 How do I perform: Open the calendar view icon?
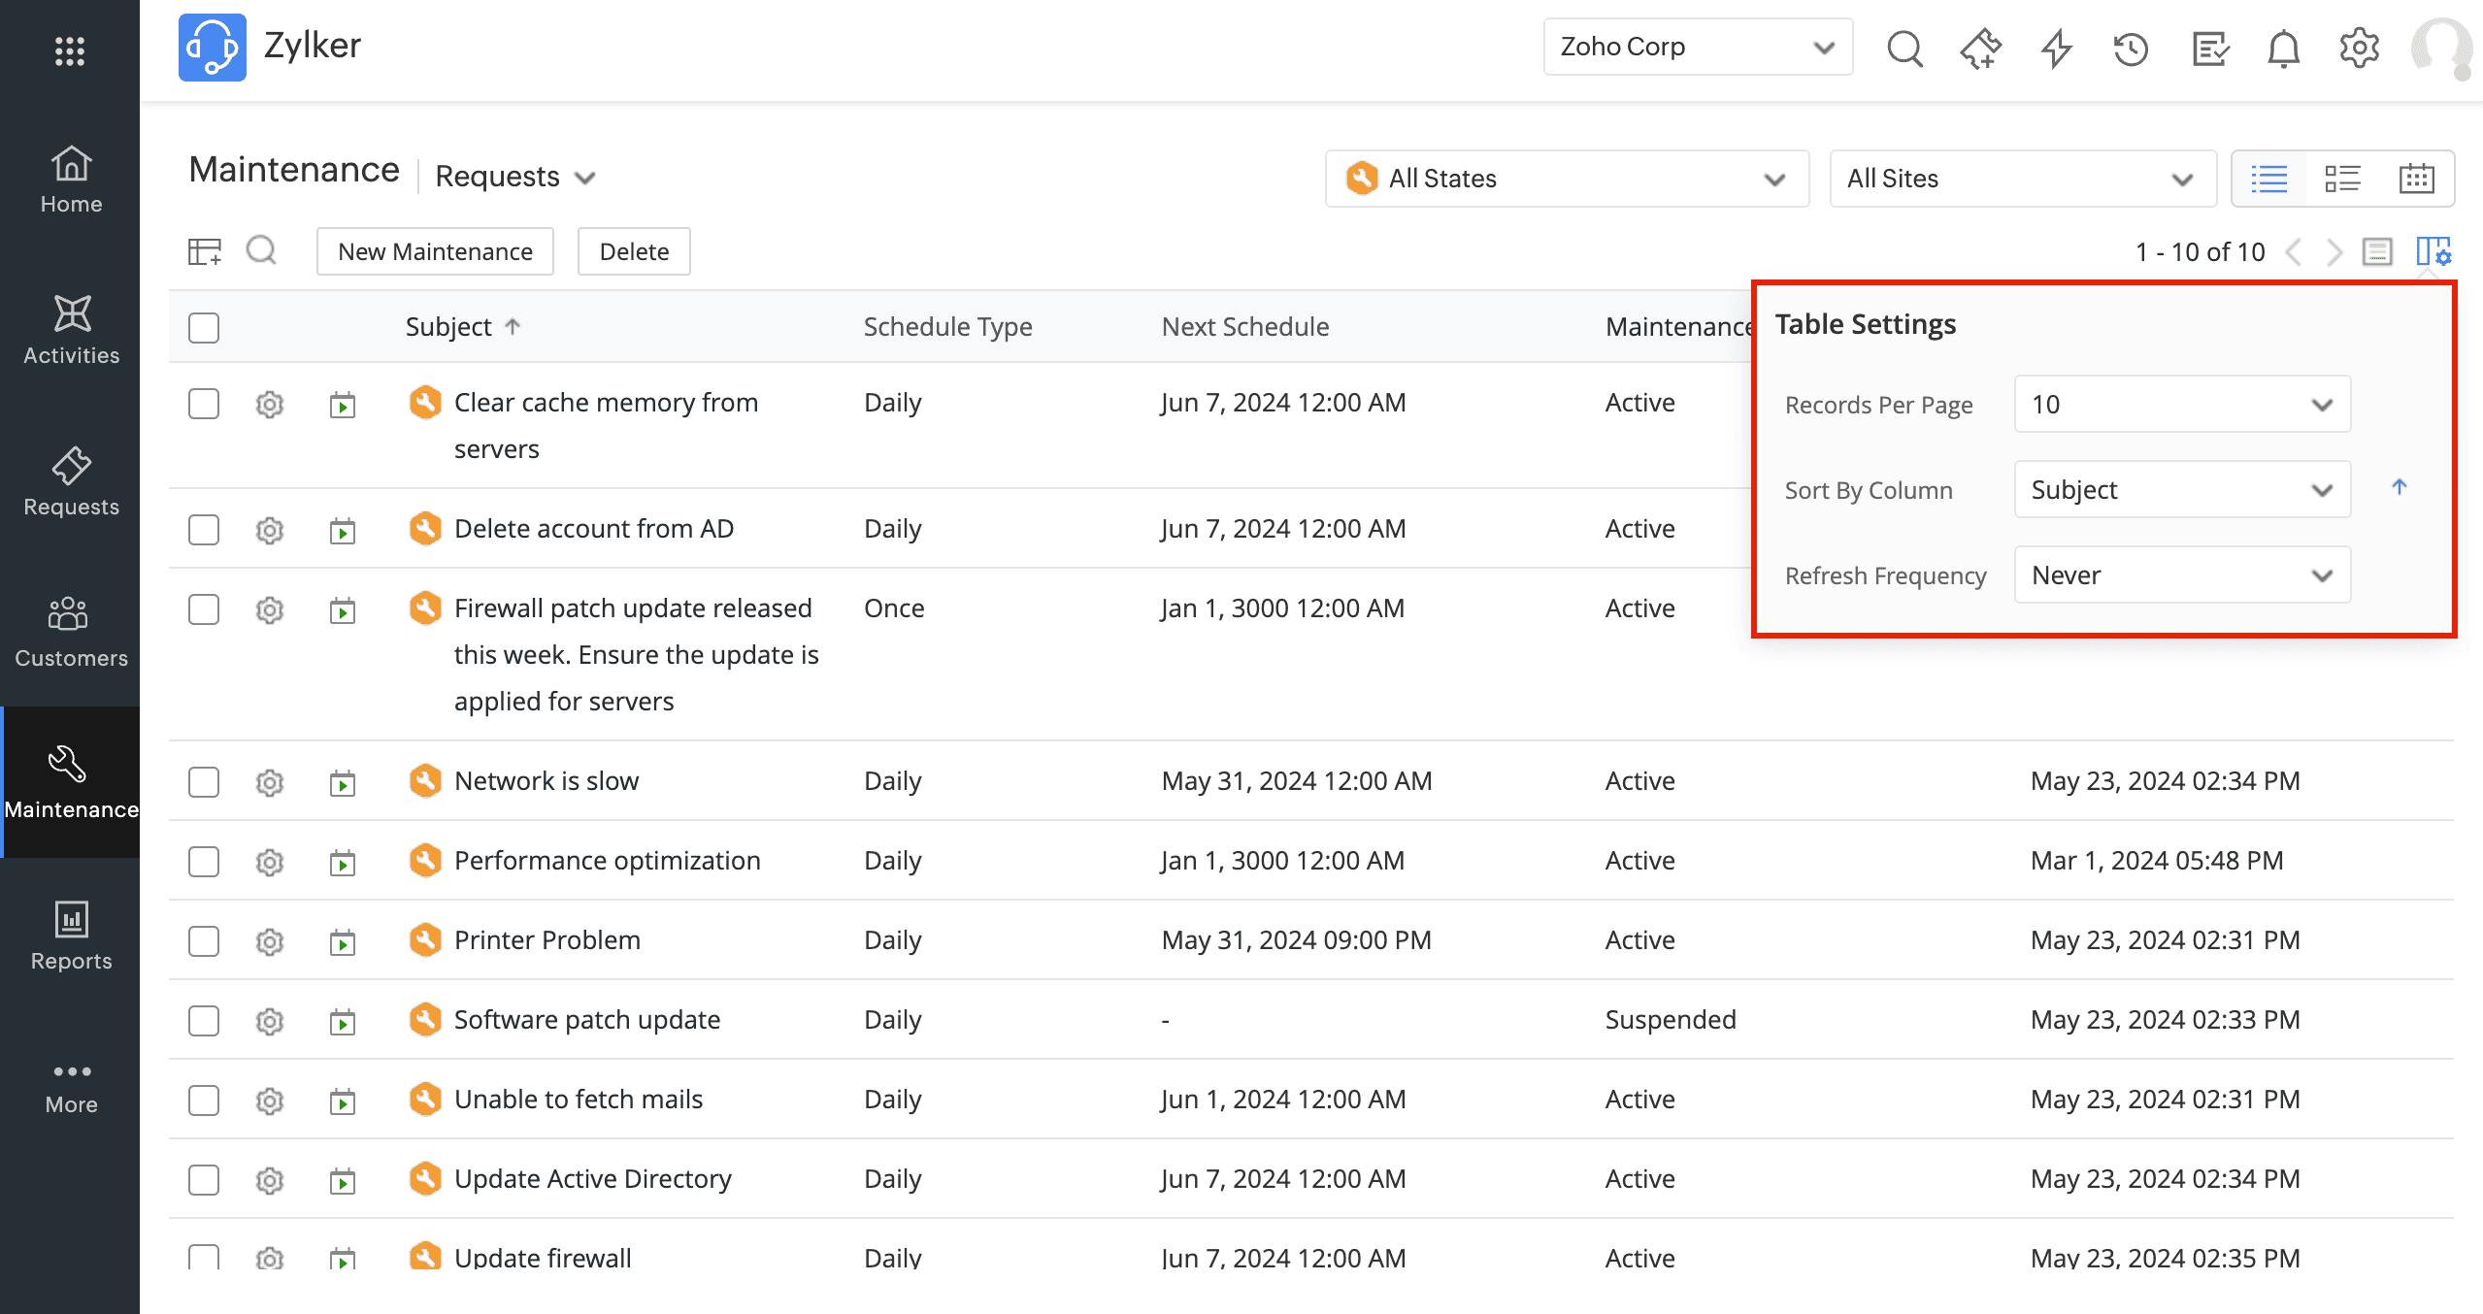2416,179
